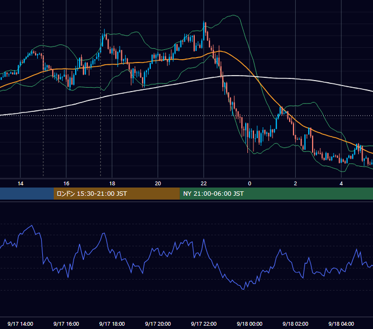
Task: Click the 9/17 18:00 label on oscillator axis
Action: 112,324
